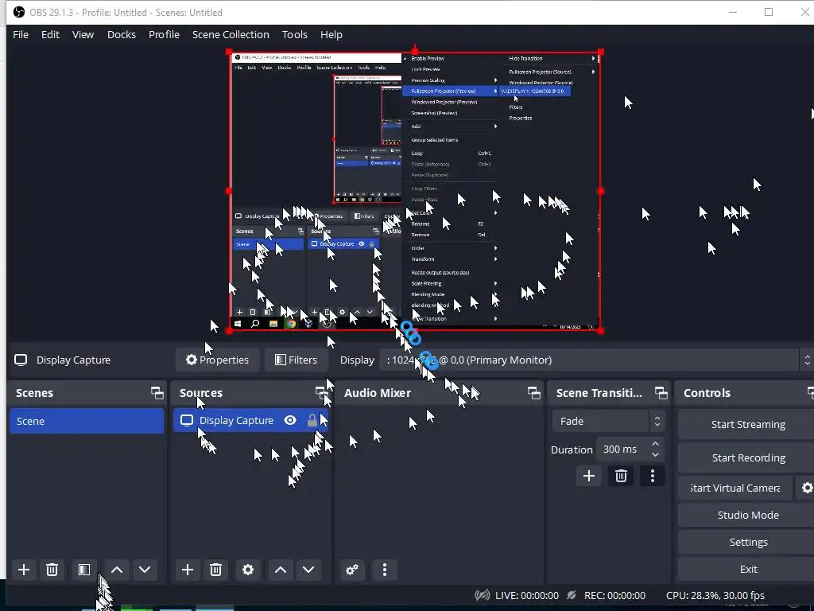Move scene down with arrow icon
Viewport: 814px width, 611px height.
[145, 570]
